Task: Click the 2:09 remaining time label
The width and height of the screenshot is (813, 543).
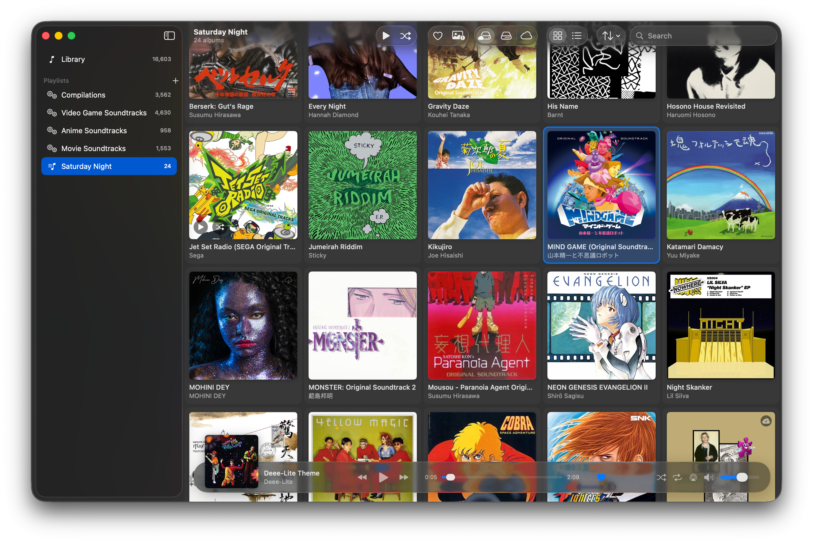Action: pos(573,477)
